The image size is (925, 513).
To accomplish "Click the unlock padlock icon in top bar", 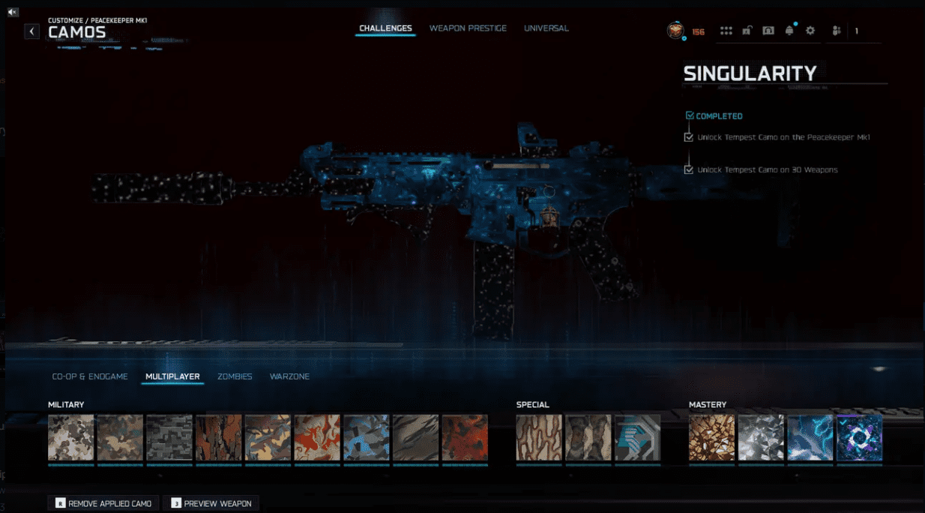I will click(747, 31).
